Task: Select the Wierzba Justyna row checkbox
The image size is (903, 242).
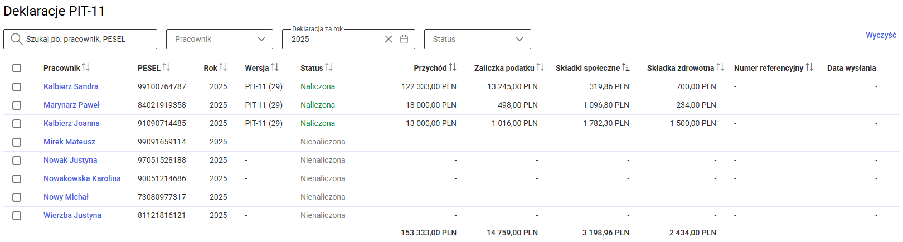Action: 17,216
